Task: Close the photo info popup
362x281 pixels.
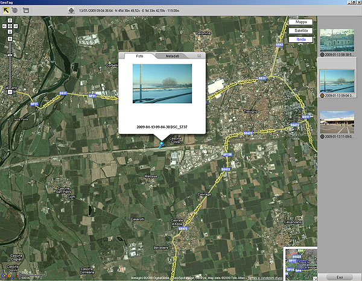Action: 199,55
